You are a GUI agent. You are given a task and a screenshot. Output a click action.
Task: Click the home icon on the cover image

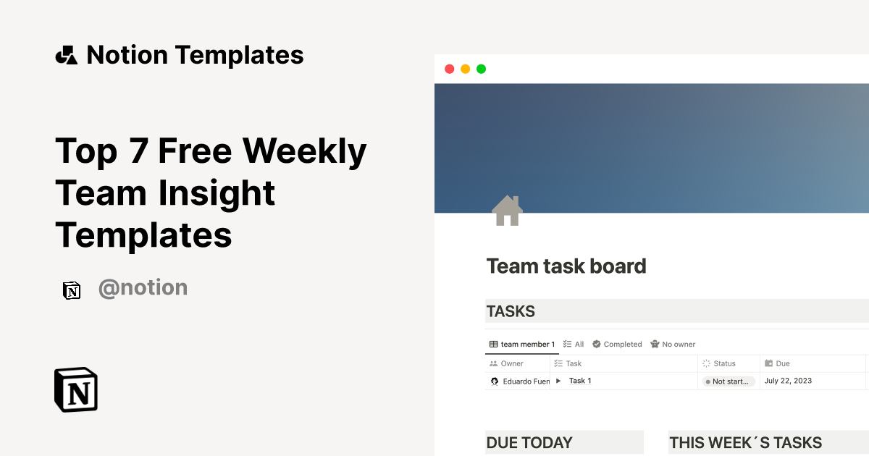point(508,210)
